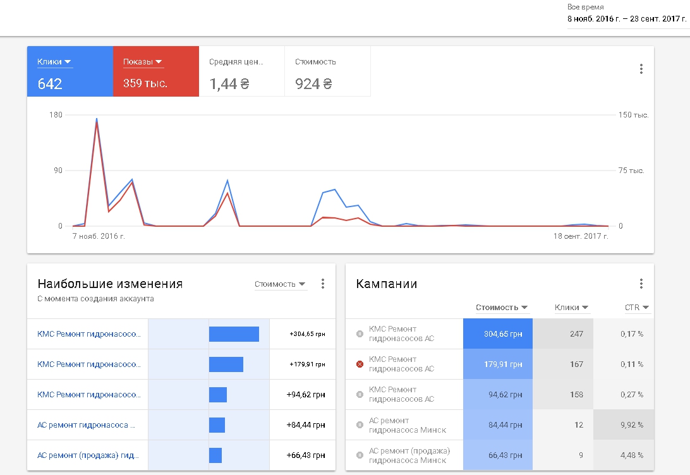The height and width of the screenshot is (475, 690).
Task: Open КМС Ремонт link with +94,62 грн
Action: [x=89, y=395]
